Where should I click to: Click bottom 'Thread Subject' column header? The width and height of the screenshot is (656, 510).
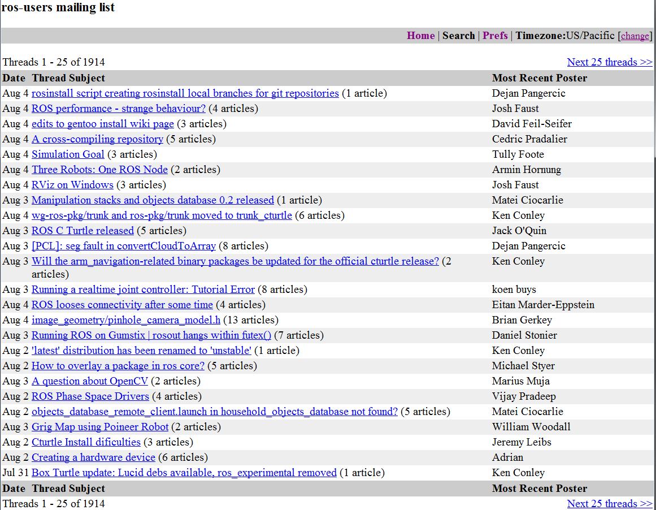68,488
